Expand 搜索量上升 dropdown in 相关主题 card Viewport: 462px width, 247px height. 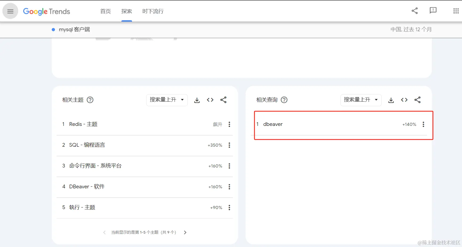pyautogui.click(x=167, y=100)
